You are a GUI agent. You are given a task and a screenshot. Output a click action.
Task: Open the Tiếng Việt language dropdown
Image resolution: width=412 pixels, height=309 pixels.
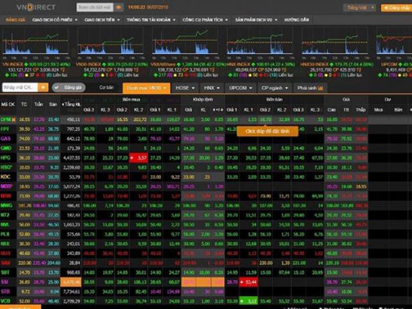tap(359, 8)
